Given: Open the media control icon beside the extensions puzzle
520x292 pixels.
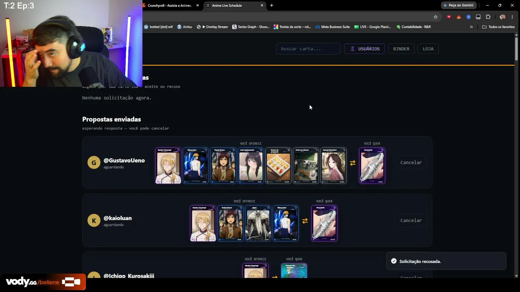Looking at the screenshot, I should click(x=478, y=17).
